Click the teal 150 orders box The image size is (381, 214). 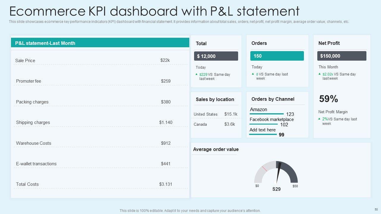(277, 56)
